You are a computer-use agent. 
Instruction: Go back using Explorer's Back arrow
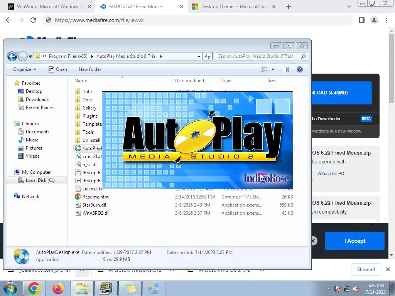[x=12, y=56]
